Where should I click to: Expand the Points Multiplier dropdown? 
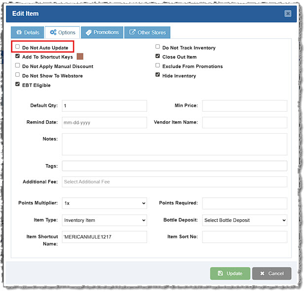pos(104,203)
